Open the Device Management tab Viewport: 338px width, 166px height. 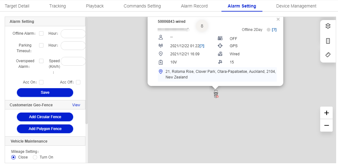coord(296,6)
